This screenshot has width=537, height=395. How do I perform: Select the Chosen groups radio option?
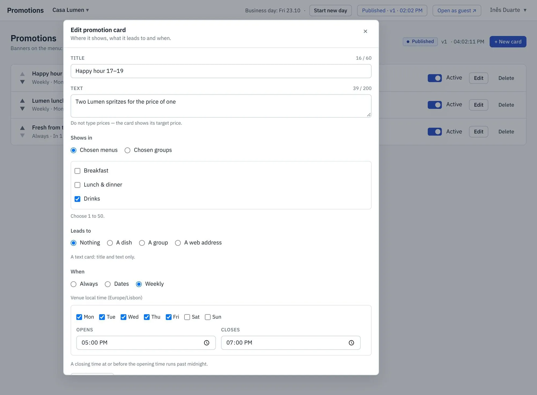[128, 150]
